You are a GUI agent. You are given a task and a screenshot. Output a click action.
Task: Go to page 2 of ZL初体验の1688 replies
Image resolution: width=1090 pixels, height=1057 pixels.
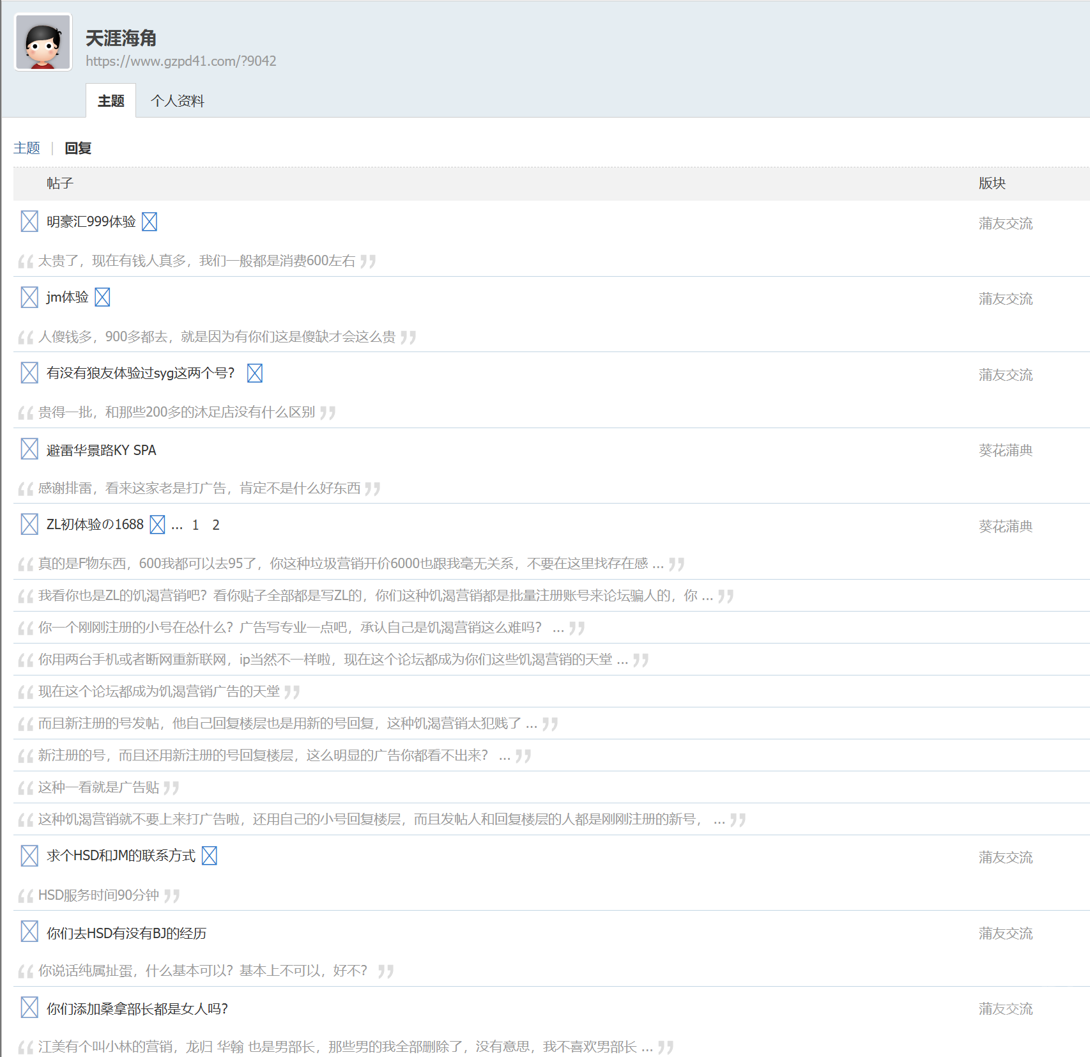tap(215, 524)
